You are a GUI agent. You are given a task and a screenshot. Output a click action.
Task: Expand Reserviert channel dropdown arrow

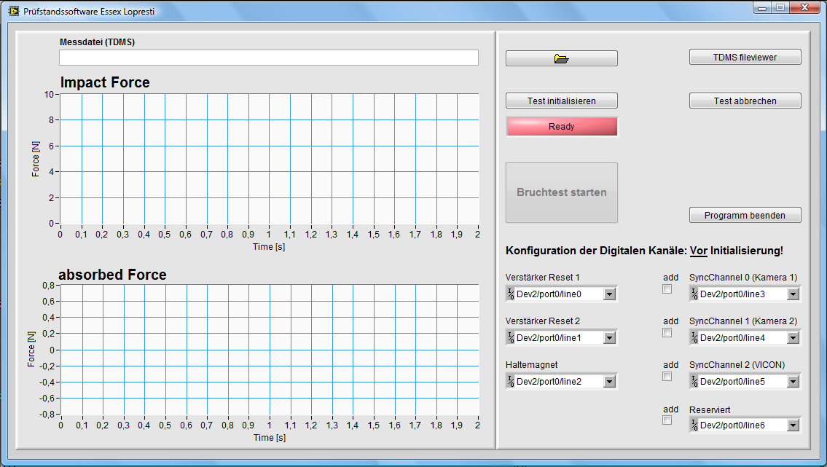(793, 425)
